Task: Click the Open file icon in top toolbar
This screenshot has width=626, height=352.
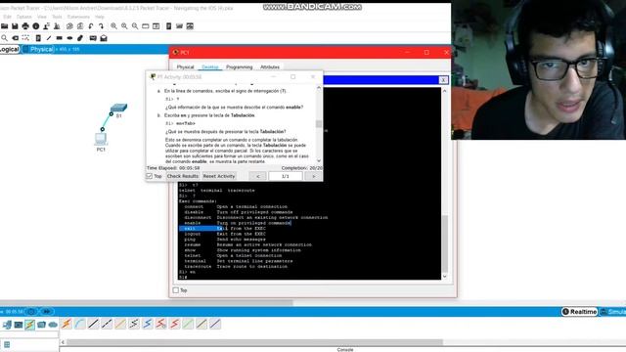Action: [4, 26]
